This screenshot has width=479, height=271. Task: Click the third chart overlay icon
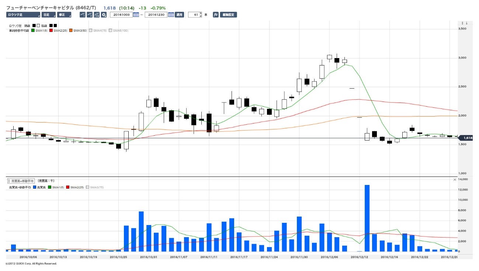coord(97,15)
